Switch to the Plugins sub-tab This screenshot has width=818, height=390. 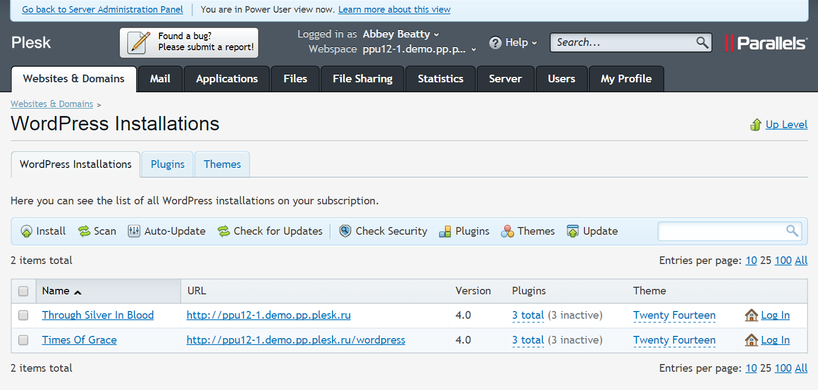click(168, 165)
